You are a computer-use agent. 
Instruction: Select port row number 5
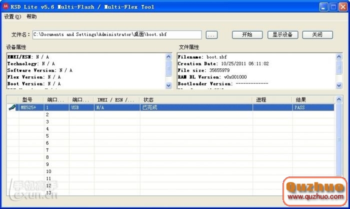click(x=170, y=136)
